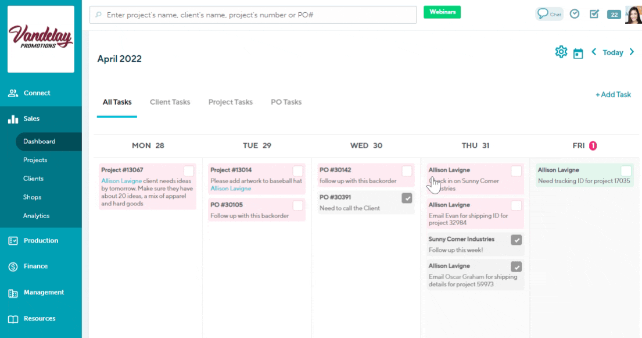
Task: Go to next week arrow
Action: click(632, 52)
